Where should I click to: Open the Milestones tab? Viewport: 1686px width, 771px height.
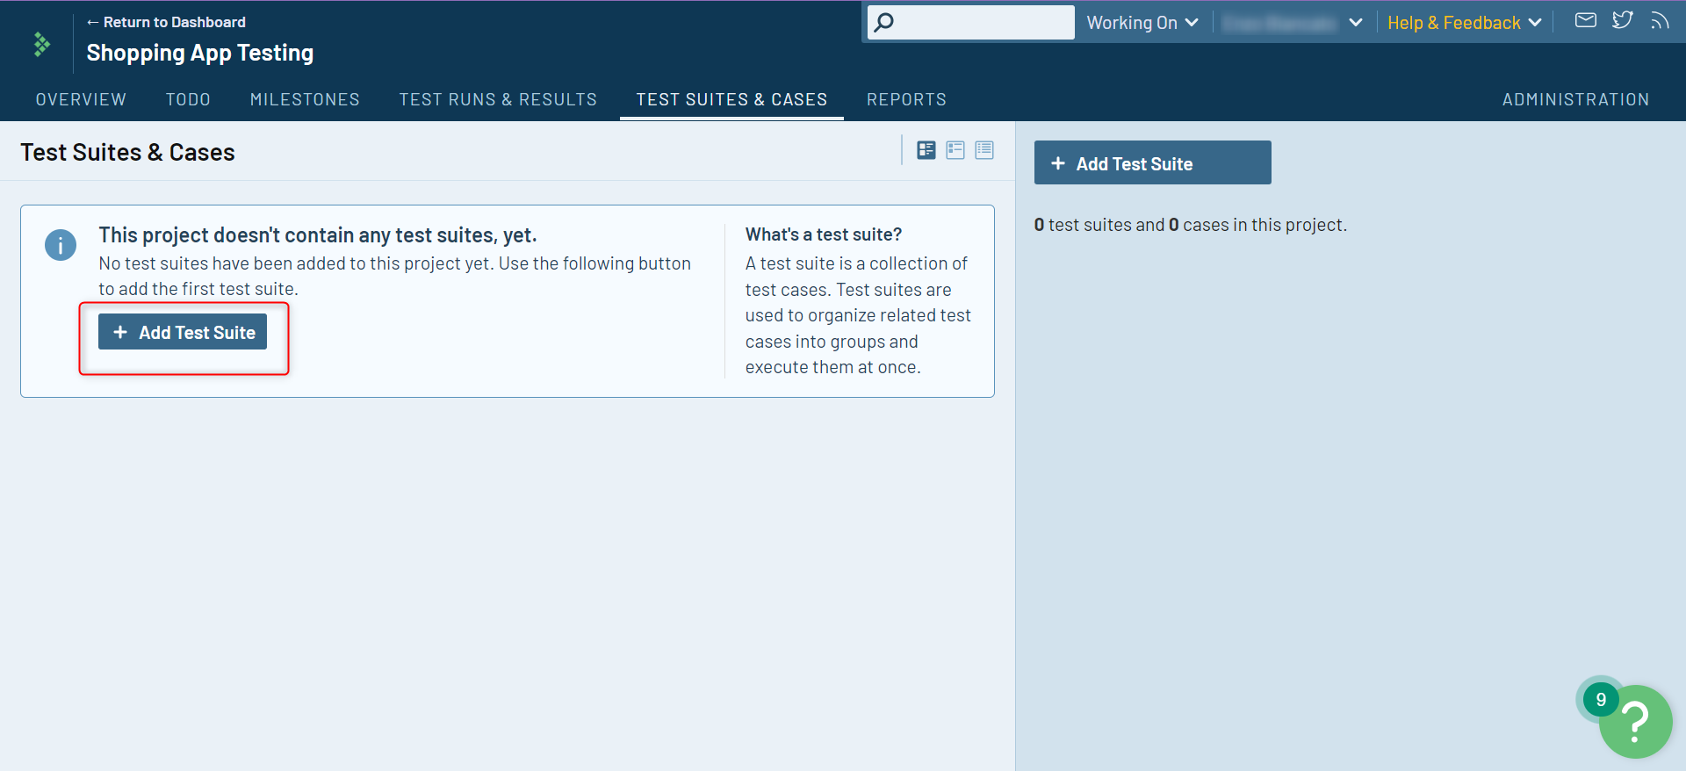[x=305, y=99]
